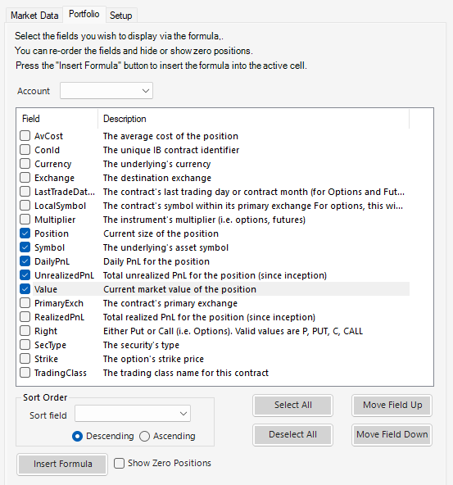Click Move Field Up
Image resolution: width=453 pixels, height=485 pixels.
tap(392, 405)
